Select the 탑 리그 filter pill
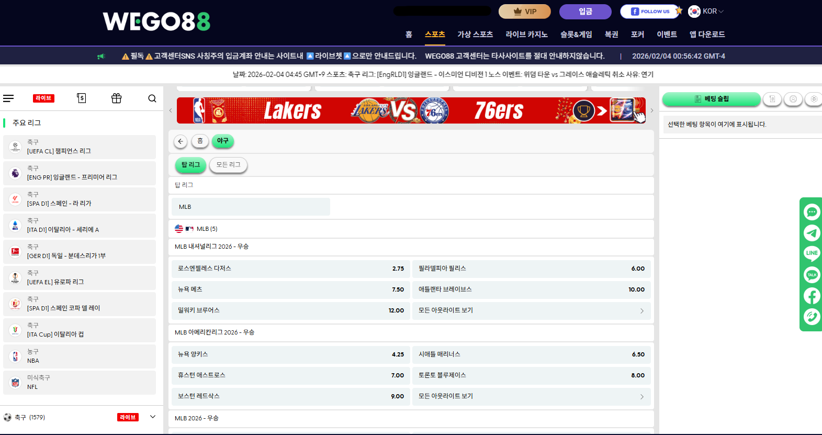The width and height of the screenshot is (822, 435). [190, 165]
